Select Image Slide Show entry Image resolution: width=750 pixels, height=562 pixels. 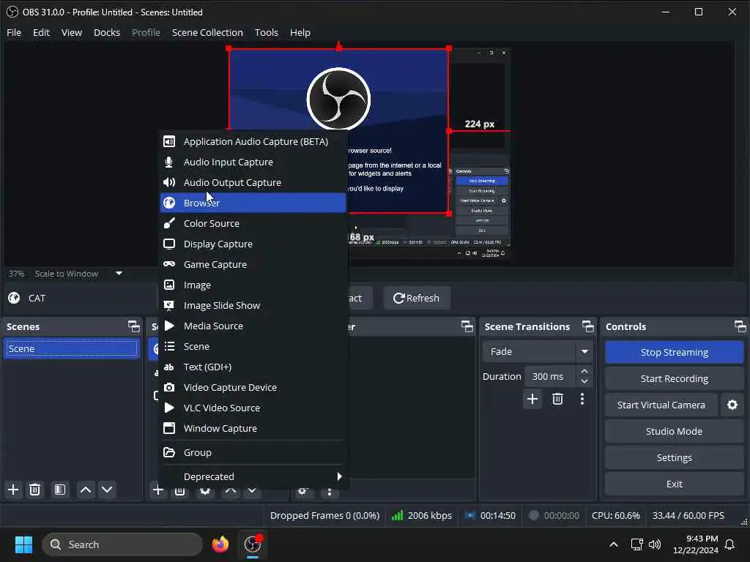[x=253, y=305]
